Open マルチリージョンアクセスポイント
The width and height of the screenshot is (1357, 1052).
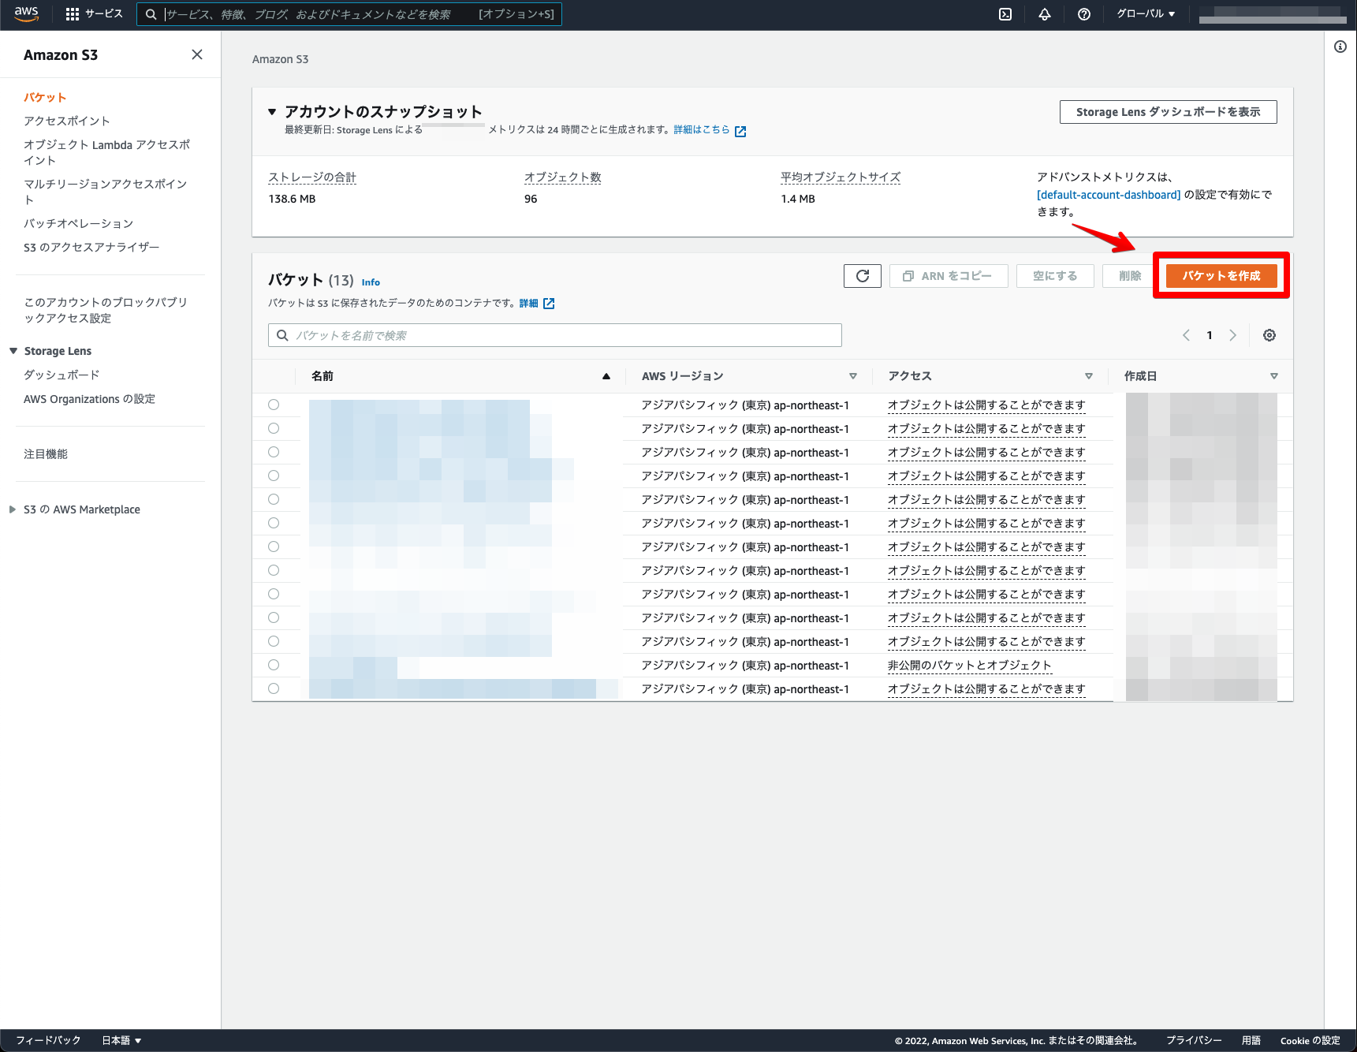106,192
